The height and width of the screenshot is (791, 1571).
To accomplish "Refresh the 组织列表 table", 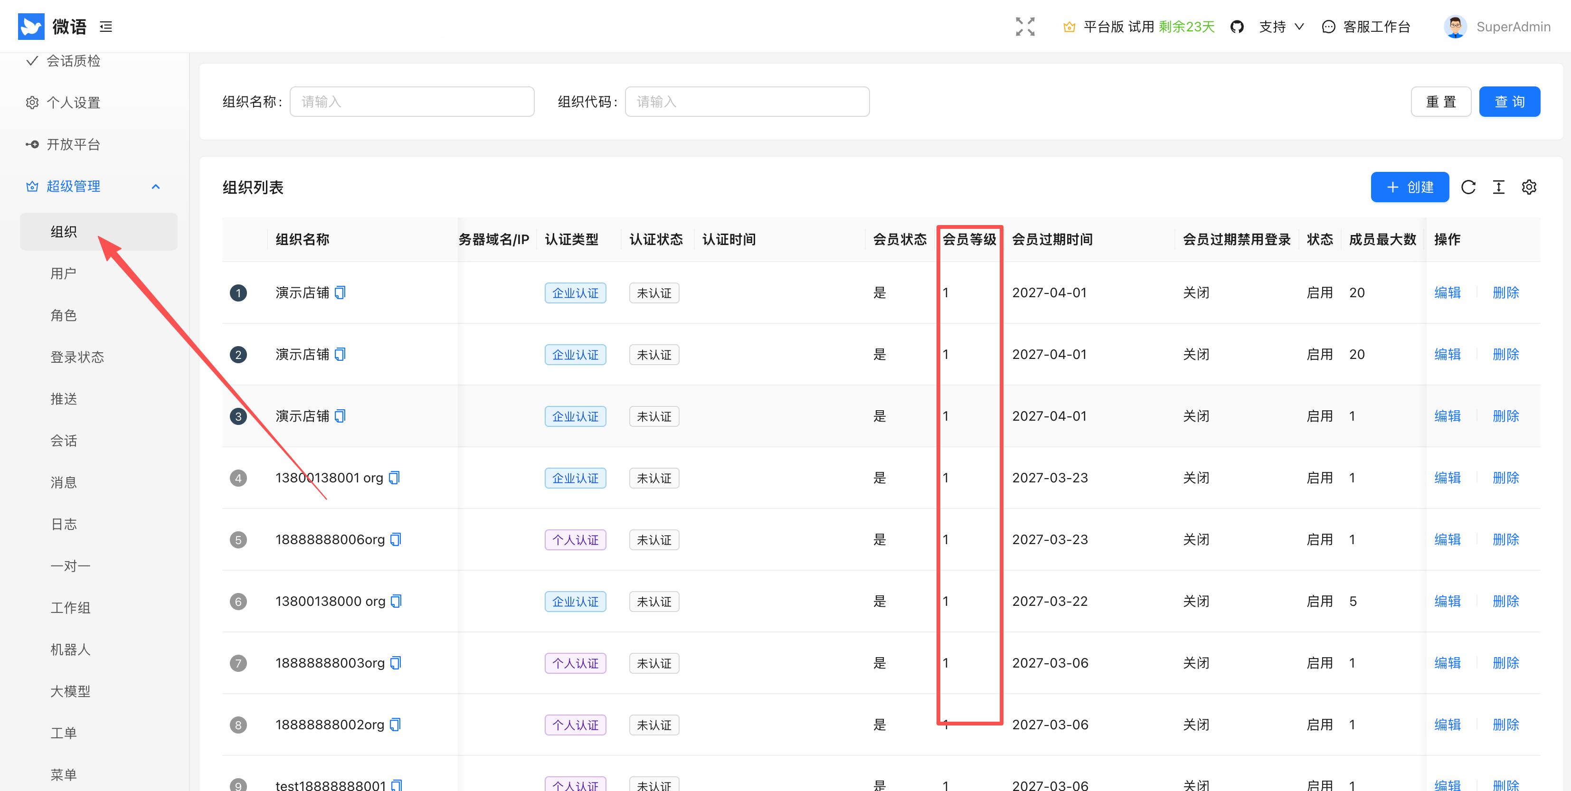I will pyautogui.click(x=1468, y=187).
